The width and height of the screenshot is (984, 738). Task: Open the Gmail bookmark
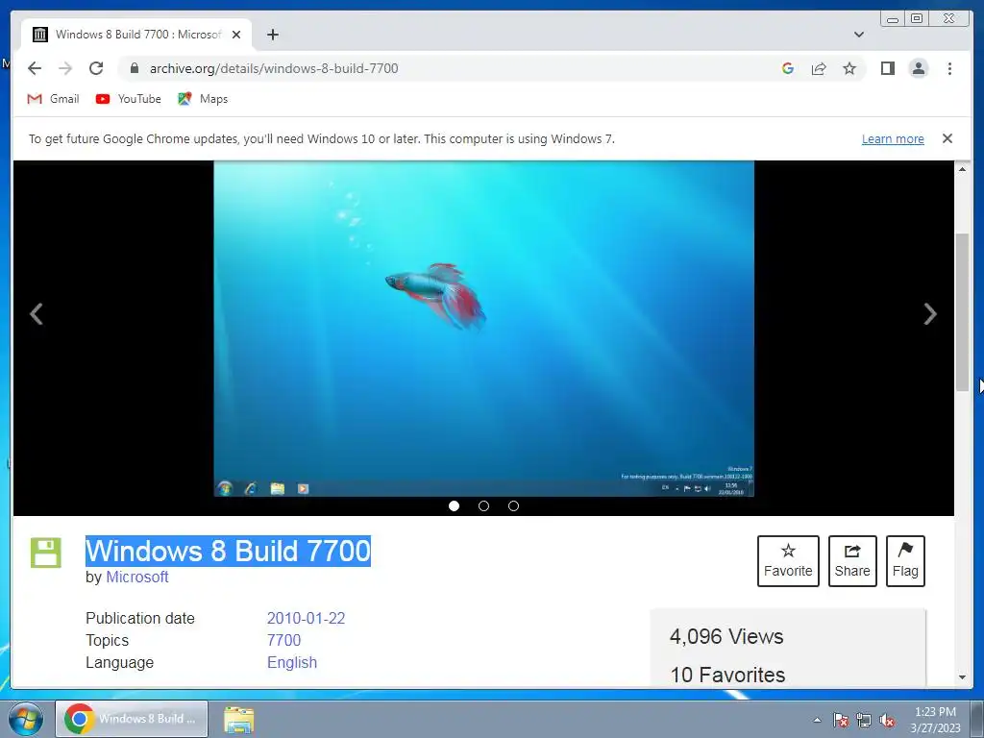(54, 99)
